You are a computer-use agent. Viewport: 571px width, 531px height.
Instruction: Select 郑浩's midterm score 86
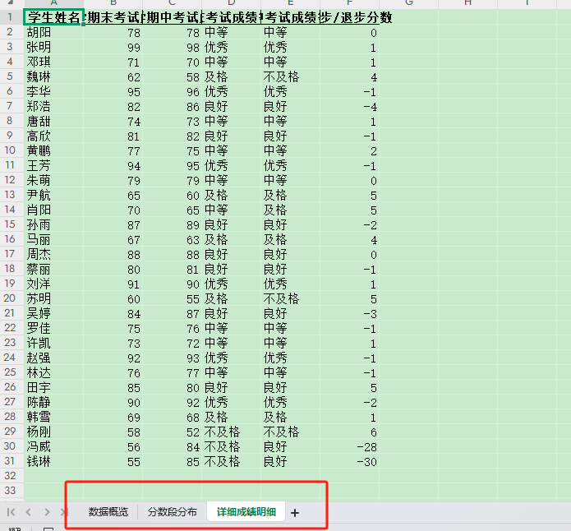[173, 106]
